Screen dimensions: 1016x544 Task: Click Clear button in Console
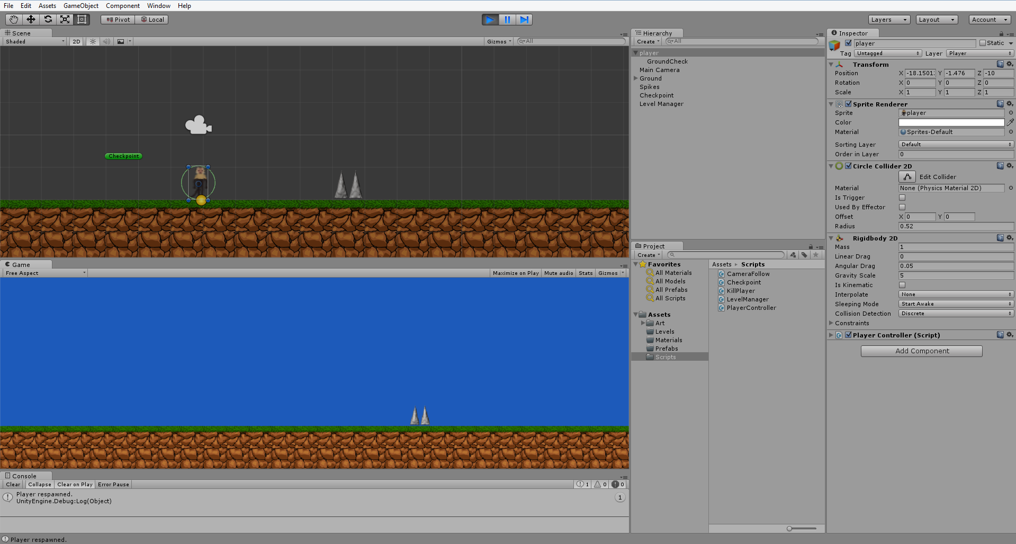(x=13, y=484)
